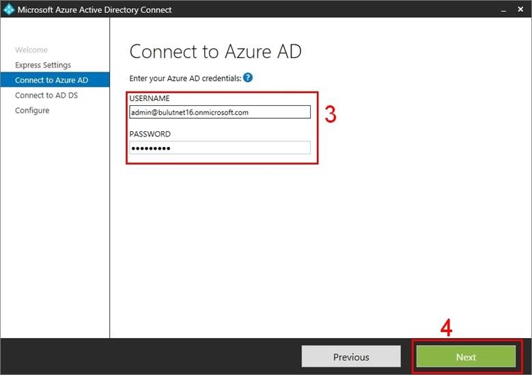Viewport: 532px width, 375px height.
Task: Select the Connect to Azure AD step
Action: tap(55, 80)
